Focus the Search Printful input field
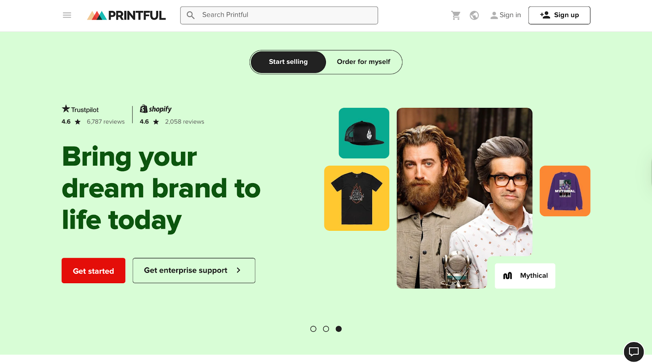Image resolution: width=652 pixels, height=363 pixels. (279, 15)
